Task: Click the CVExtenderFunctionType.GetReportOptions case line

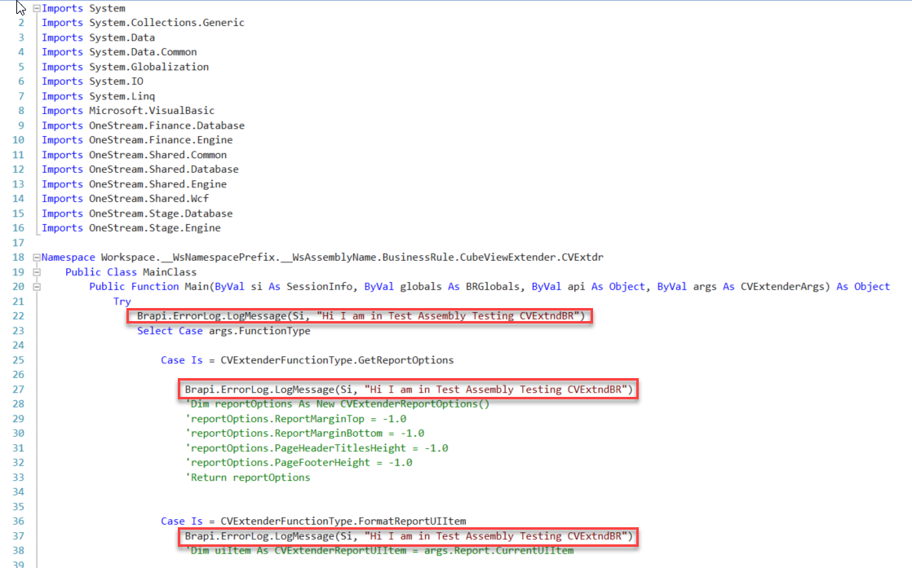Action: (310, 359)
